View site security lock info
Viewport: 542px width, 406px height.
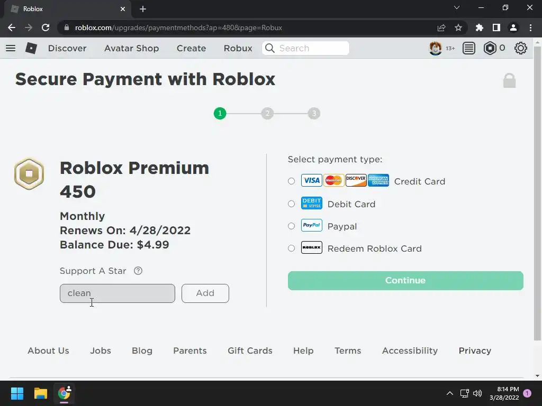(x=67, y=27)
